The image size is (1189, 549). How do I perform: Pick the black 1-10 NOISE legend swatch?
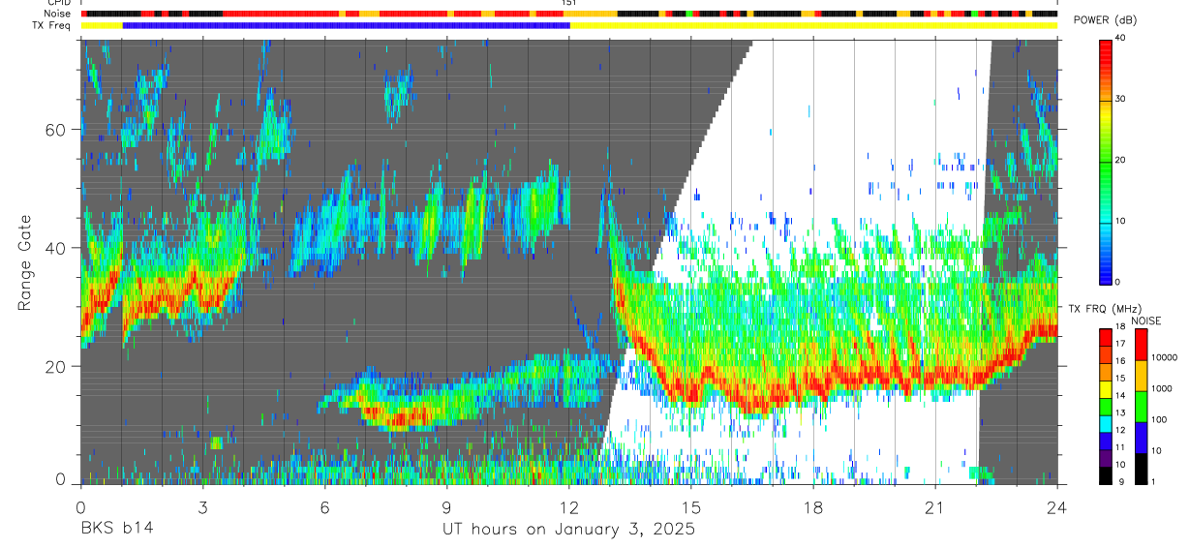1141,468
